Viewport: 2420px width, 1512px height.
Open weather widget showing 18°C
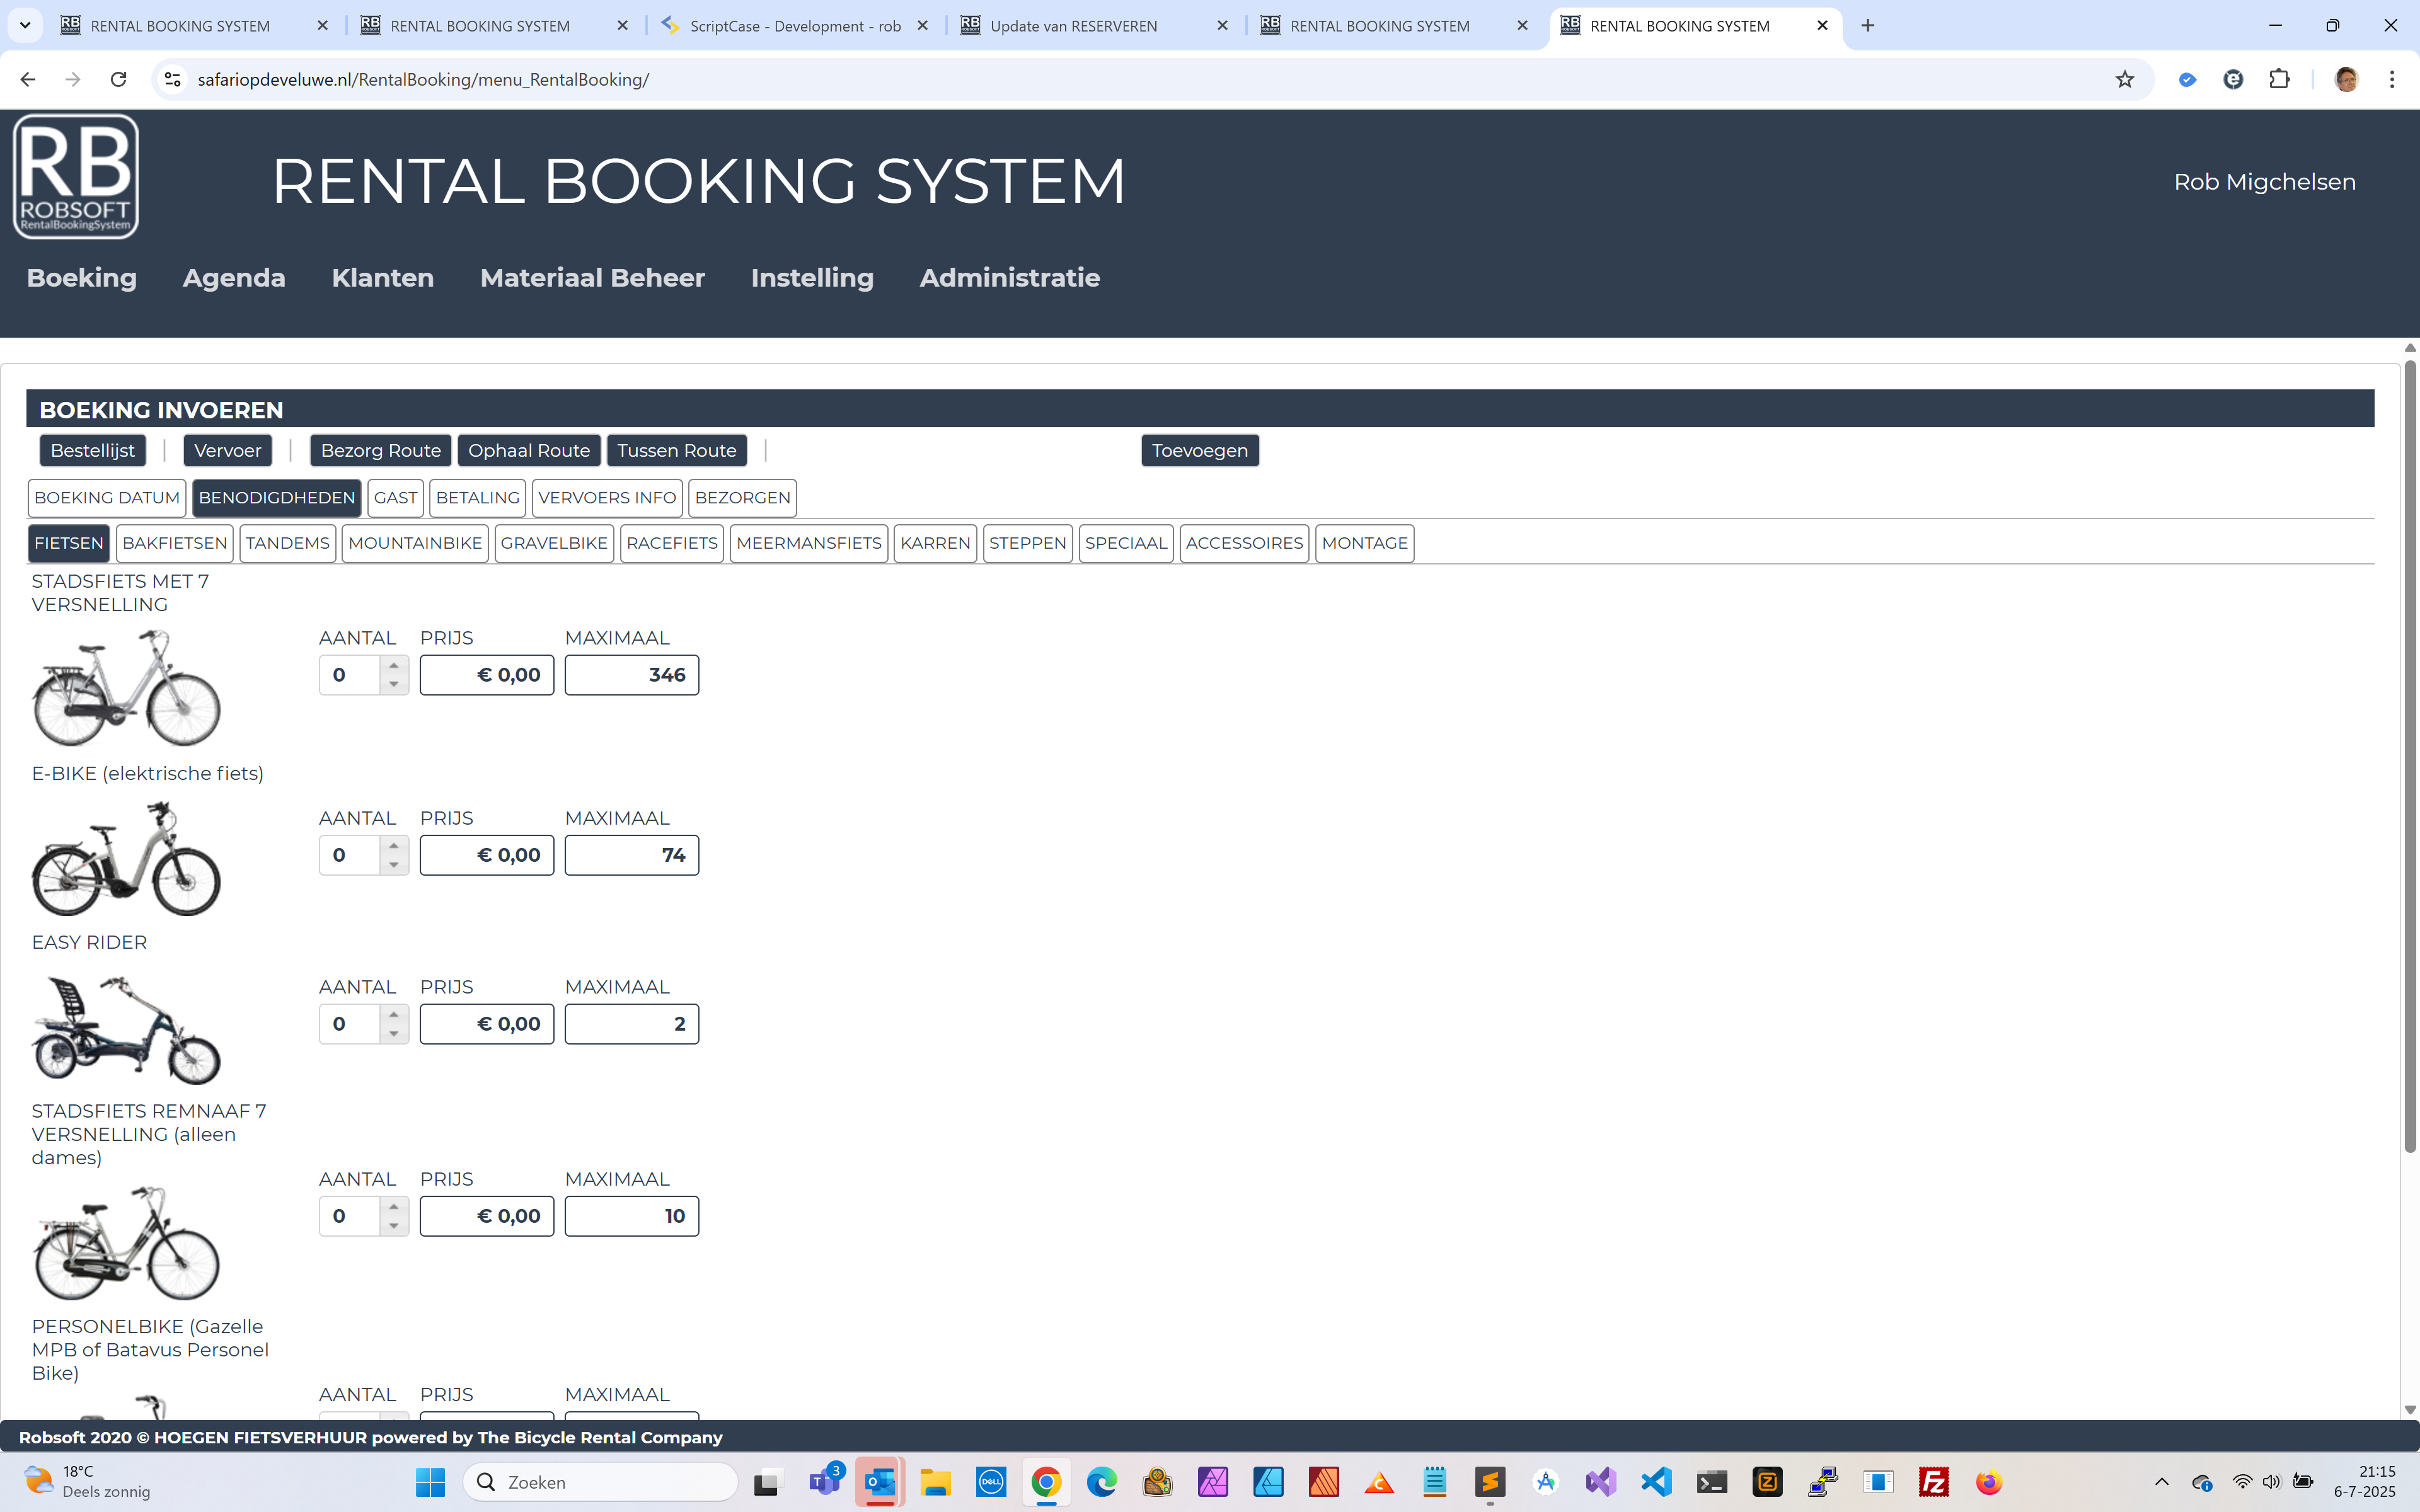coord(88,1482)
